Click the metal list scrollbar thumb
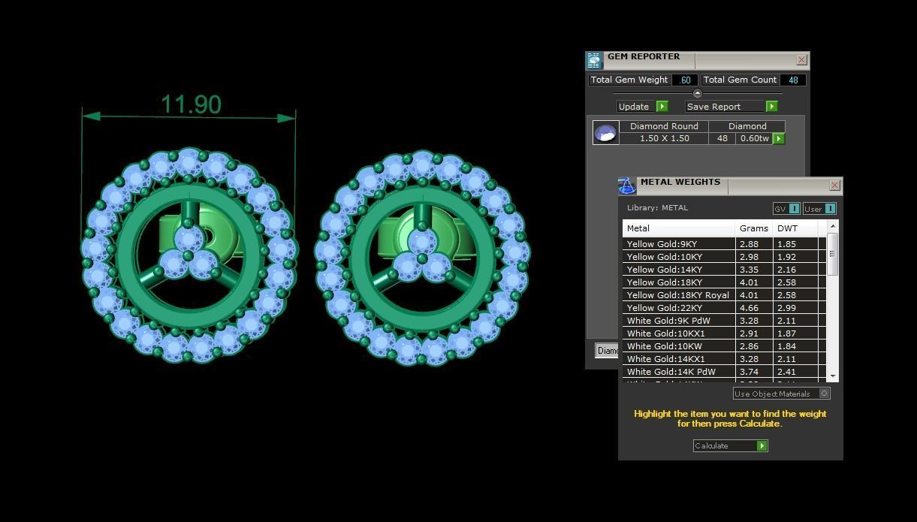917x522 pixels. click(x=832, y=255)
